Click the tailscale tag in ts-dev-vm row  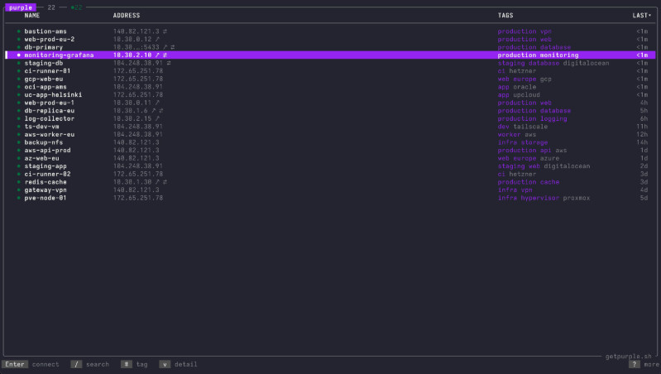click(x=530, y=127)
